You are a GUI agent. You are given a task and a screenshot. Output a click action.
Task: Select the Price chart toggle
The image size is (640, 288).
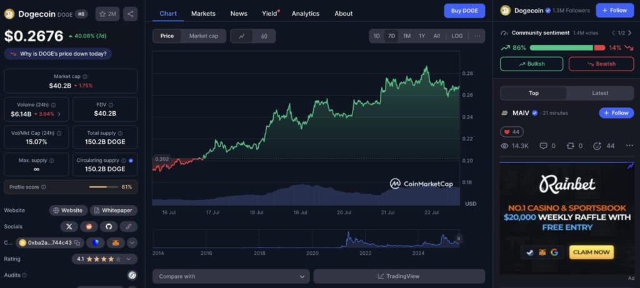point(167,36)
